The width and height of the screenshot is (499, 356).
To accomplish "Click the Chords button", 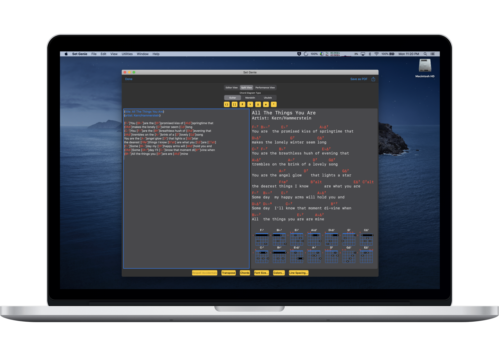I will click(245, 273).
